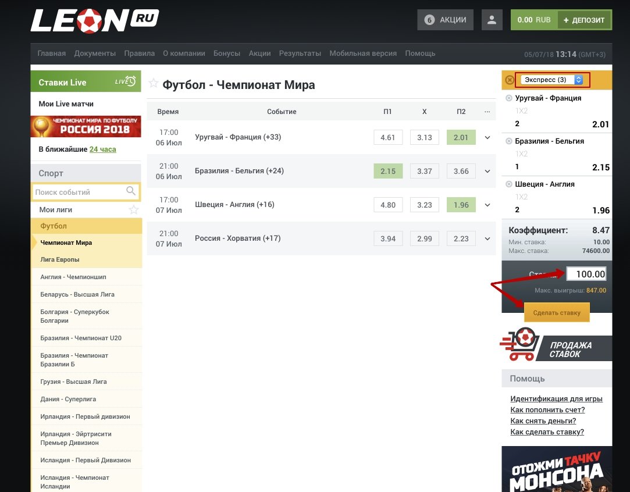Open the Бонусы menu item
This screenshot has width=630, height=492.
tap(227, 54)
